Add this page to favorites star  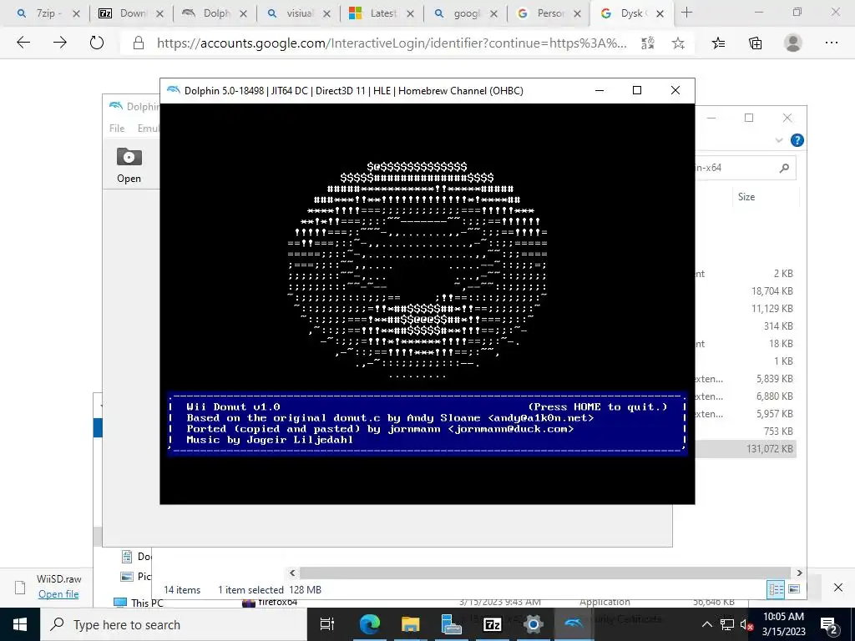click(x=678, y=43)
